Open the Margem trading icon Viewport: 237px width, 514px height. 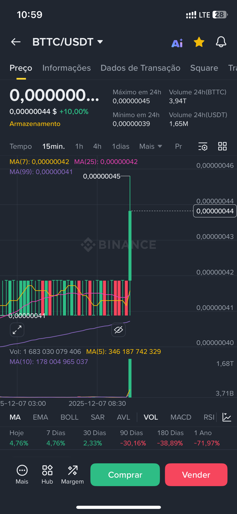[72, 475]
